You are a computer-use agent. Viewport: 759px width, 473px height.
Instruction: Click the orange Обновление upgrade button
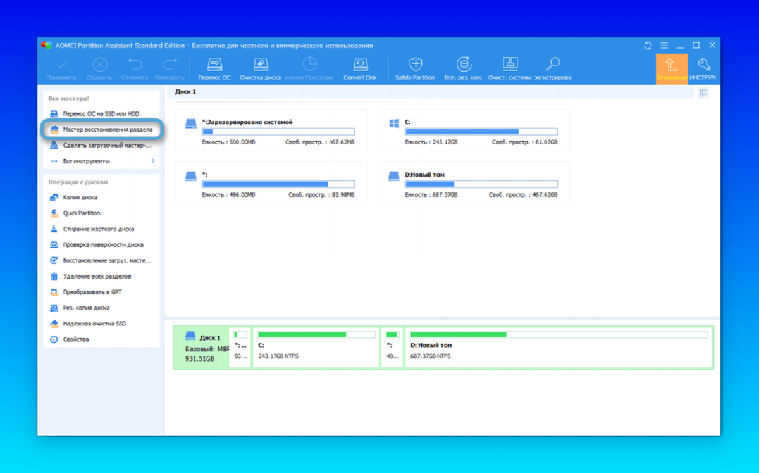click(672, 69)
